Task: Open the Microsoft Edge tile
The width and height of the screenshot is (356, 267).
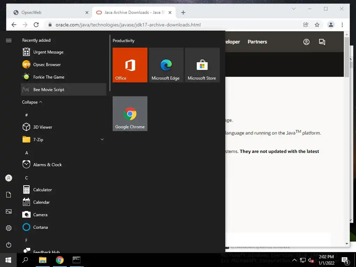Action: pyautogui.click(x=166, y=65)
